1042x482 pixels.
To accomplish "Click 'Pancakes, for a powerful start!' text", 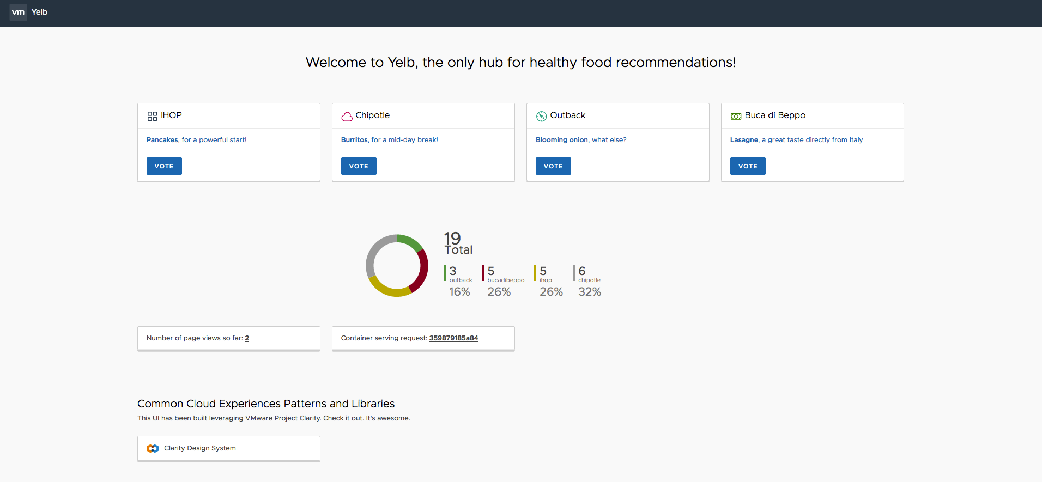I will [196, 140].
